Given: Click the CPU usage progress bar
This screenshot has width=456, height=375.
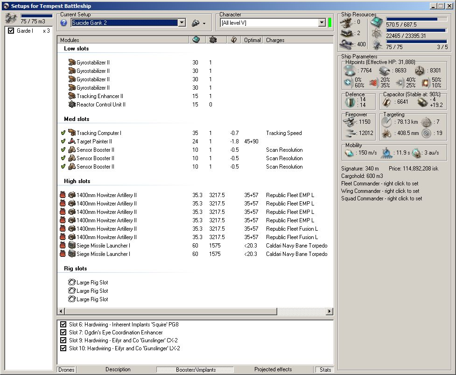Looking at the screenshot, I should pos(416,19).
